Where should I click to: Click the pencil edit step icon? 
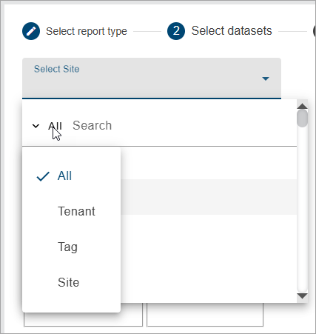pos(31,31)
